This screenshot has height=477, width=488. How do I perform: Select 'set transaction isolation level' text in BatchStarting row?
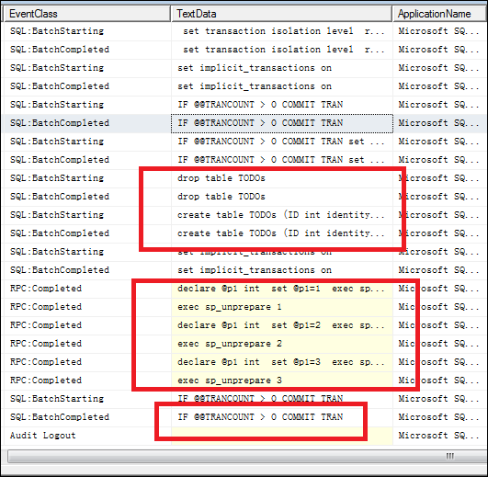point(268,31)
